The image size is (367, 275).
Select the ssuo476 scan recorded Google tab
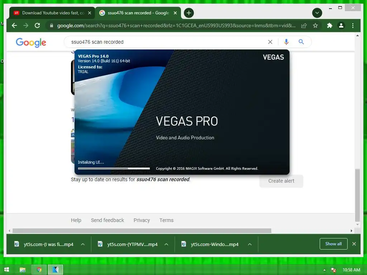[138, 13]
